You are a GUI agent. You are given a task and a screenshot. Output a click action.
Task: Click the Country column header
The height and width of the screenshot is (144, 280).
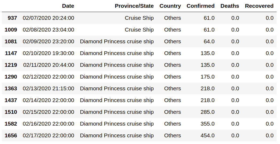pyautogui.click(x=170, y=6)
